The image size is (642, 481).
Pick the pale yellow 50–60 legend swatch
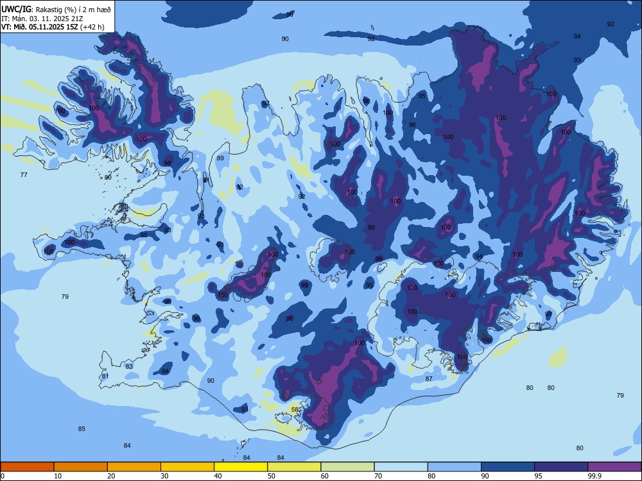294,467
